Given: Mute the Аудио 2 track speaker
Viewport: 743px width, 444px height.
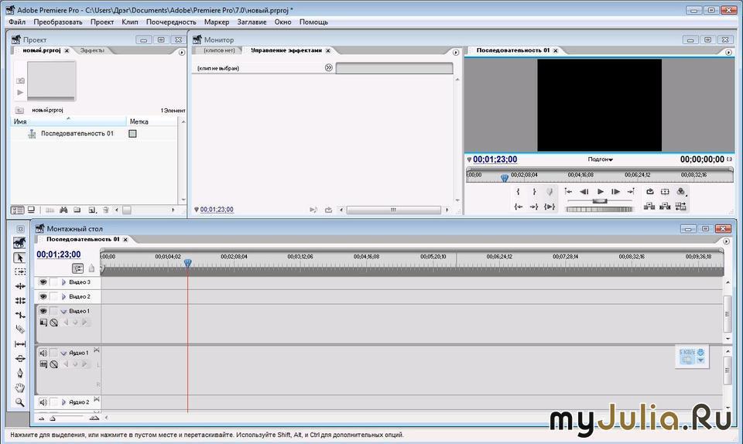Looking at the screenshot, I should coord(43,402).
